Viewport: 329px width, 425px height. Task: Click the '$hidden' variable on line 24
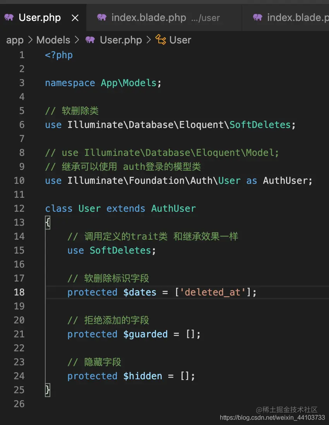pos(142,376)
